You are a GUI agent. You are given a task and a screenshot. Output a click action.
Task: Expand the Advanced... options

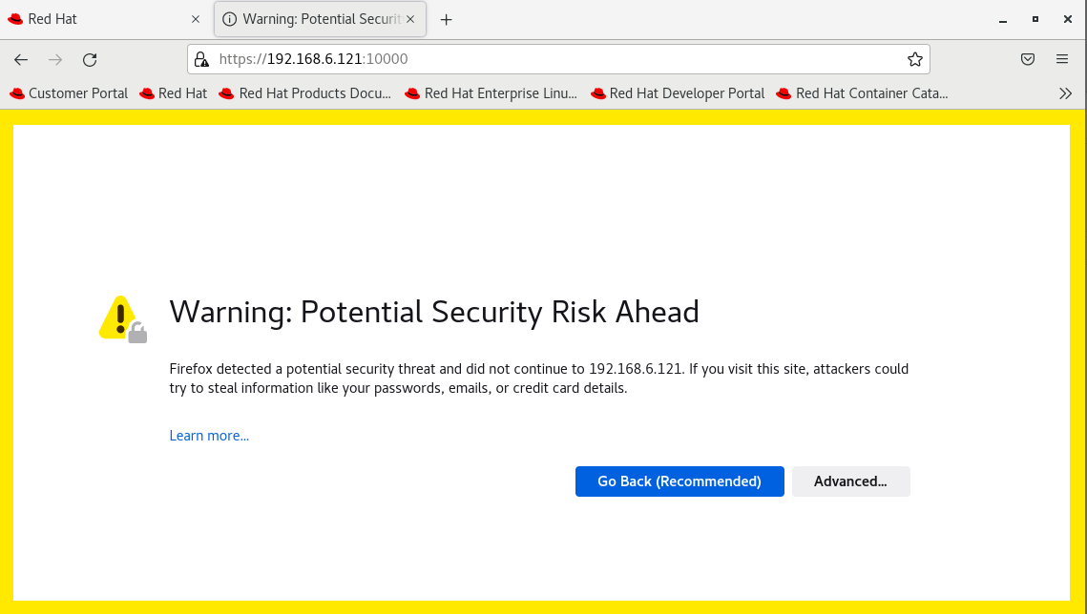pyautogui.click(x=850, y=481)
